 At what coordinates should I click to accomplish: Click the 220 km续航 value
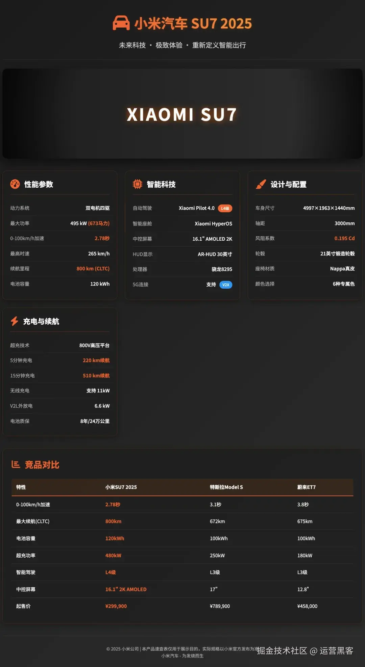point(96,361)
